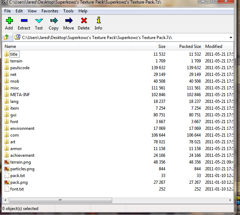Select the META-INF folder
This screenshot has width=240, height=215.
pyautogui.click(x=17, y=95)
